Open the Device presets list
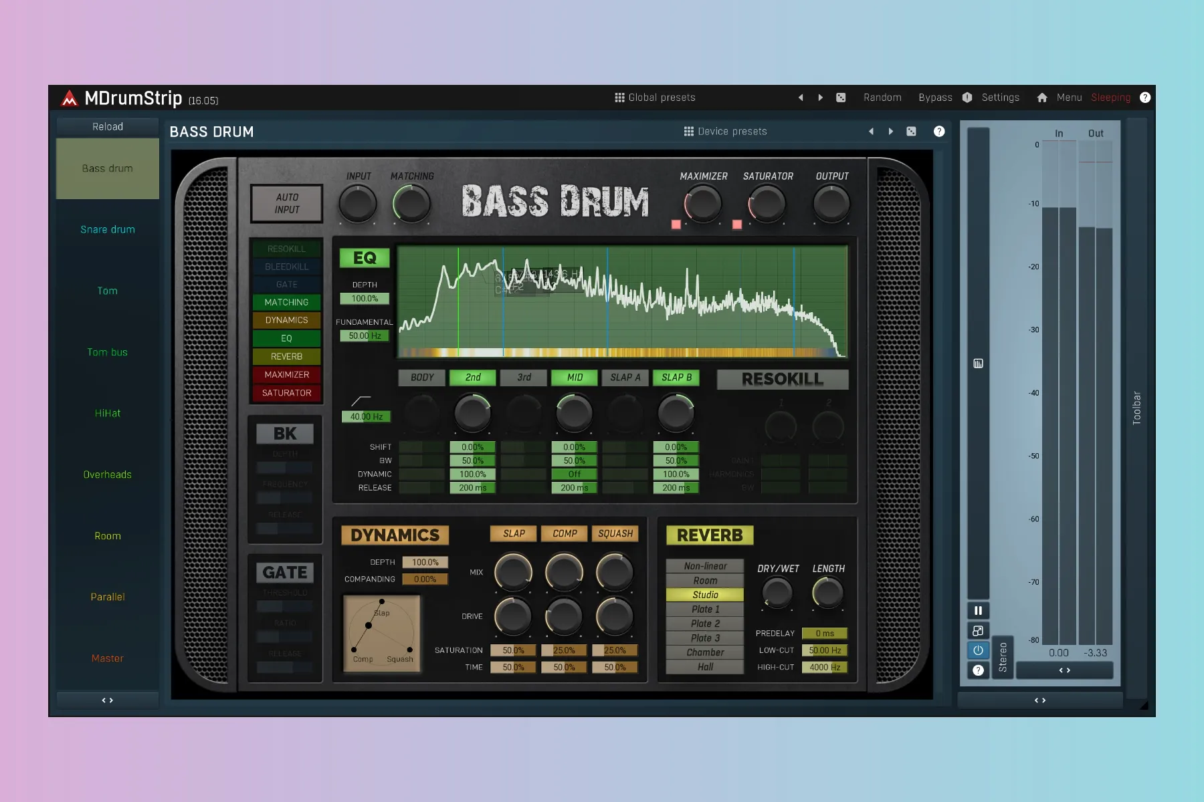Viewport: 1204px width, 802px height. (x=725, y=132)
